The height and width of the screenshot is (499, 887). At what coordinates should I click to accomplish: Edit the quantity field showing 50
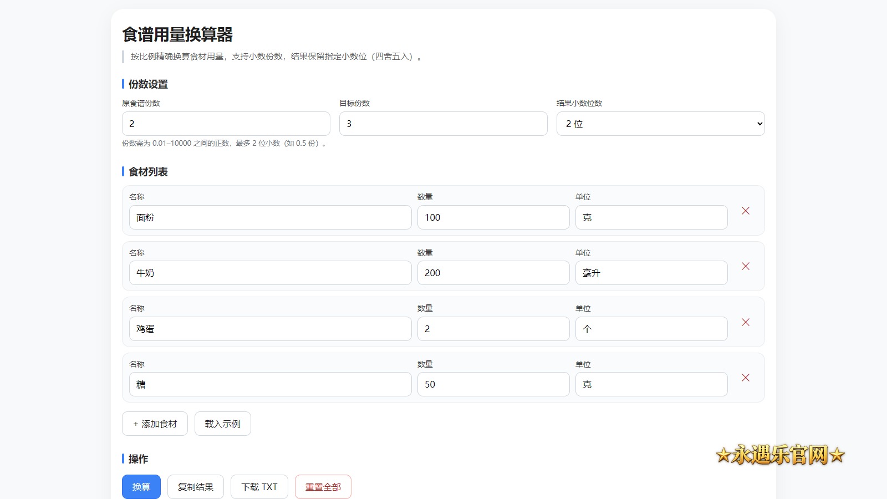(493, 384)
